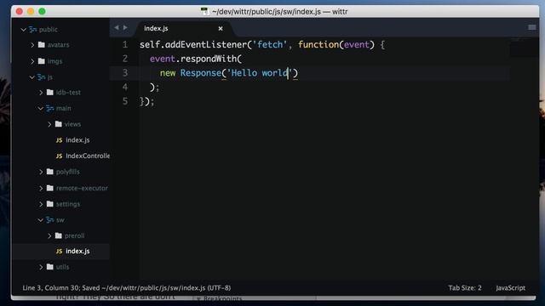Click the preroll folder icon

click(x=59, y=235)
